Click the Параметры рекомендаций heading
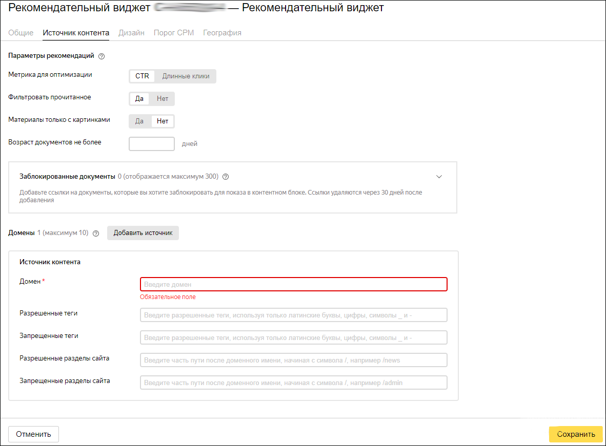The image size is (606, 446). click(51, 56)
